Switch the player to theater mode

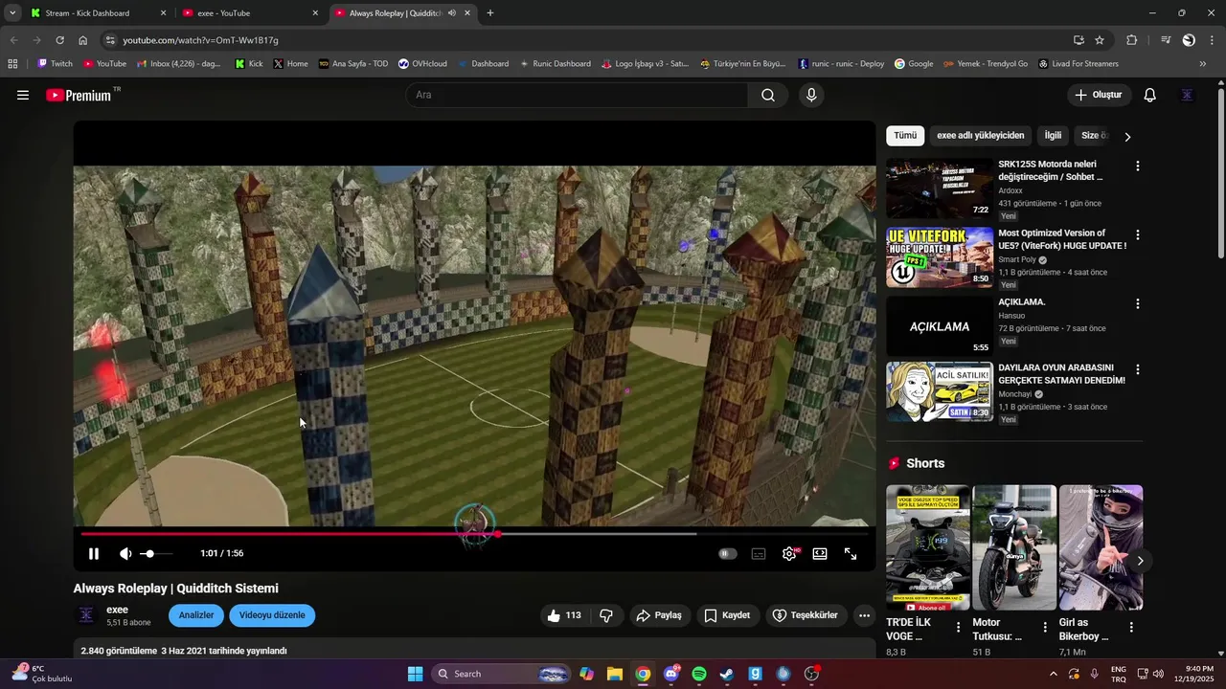tap(820, 553)
